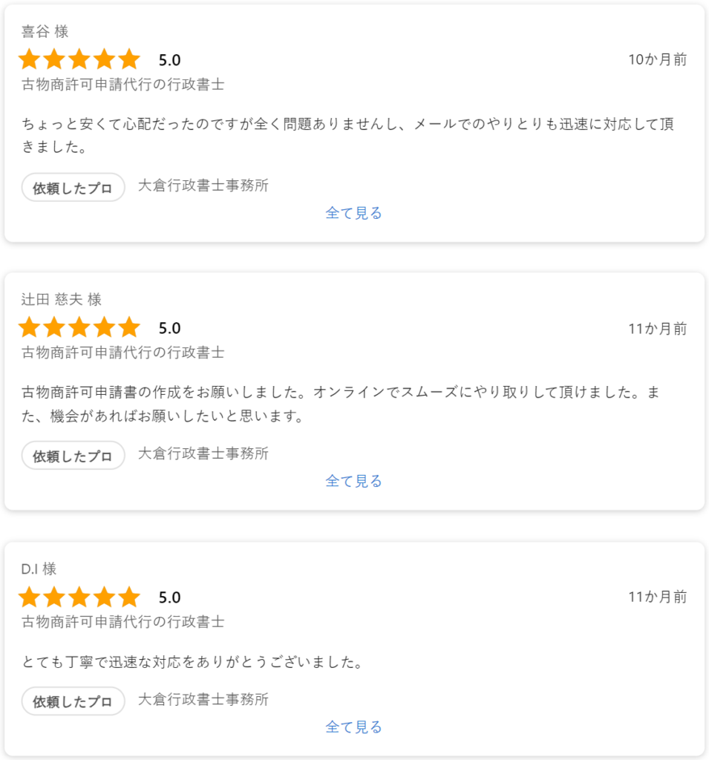Image resolution: width=709 pixels, height=760 pixels.
Task: Click the first star in 辻田 慈夫's review
Action: point(29,327)
